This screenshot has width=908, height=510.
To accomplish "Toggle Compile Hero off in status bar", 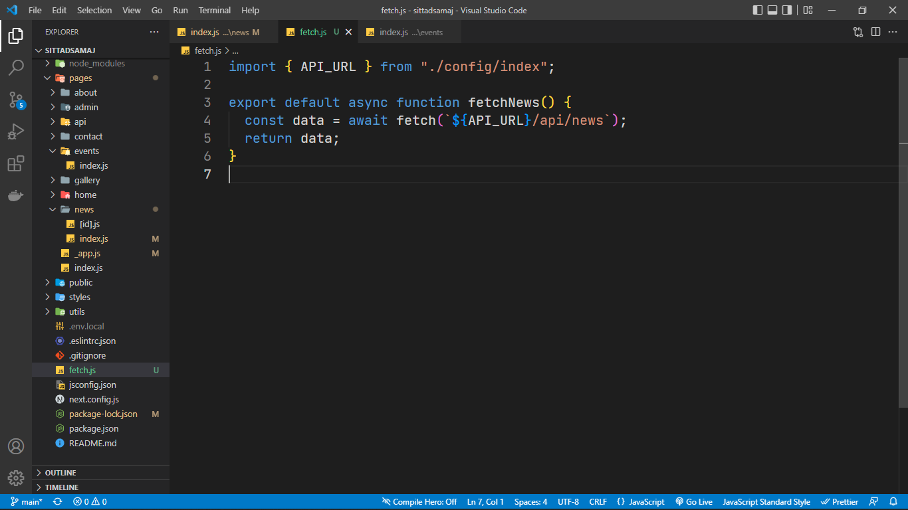I will pos(419,502).
